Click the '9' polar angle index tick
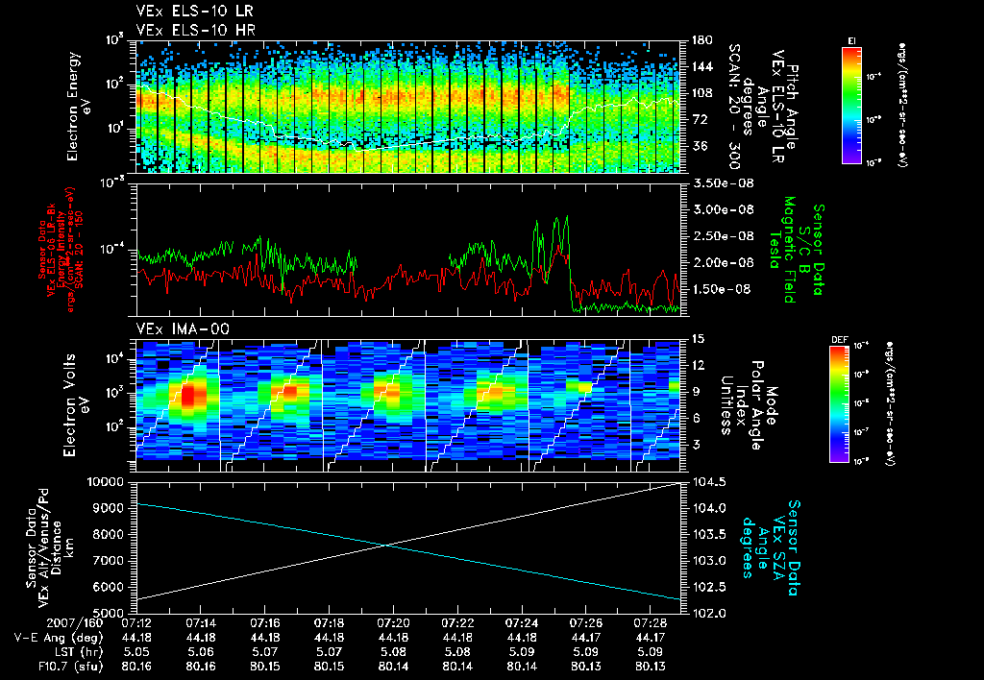984x680 pixels. [x=696, y=392]
